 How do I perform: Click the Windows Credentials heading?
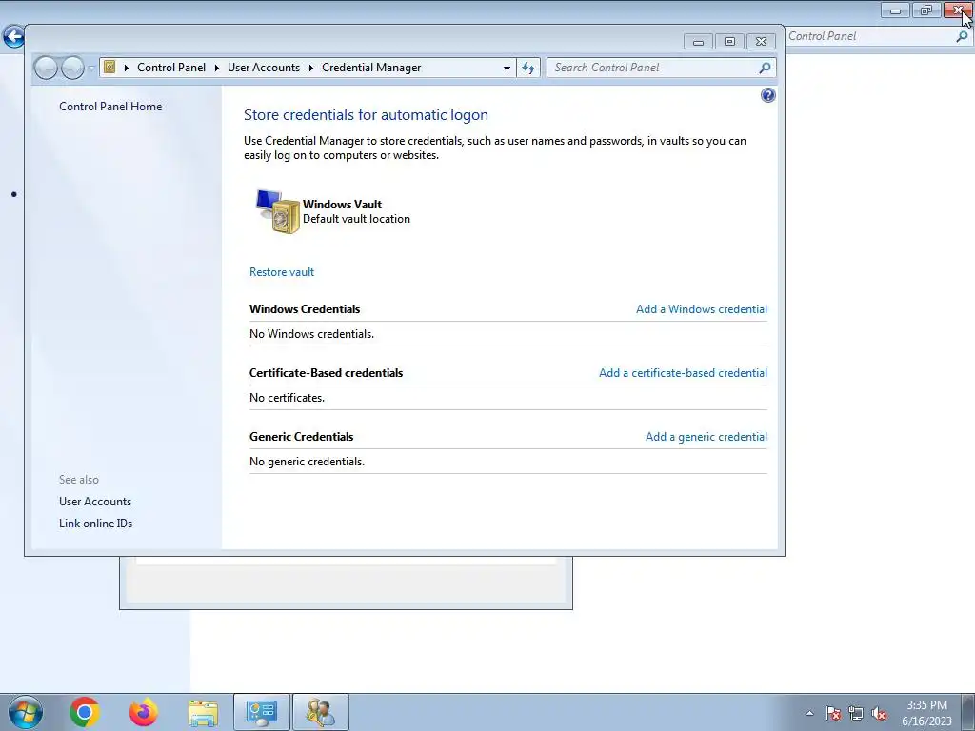(305, 309)
